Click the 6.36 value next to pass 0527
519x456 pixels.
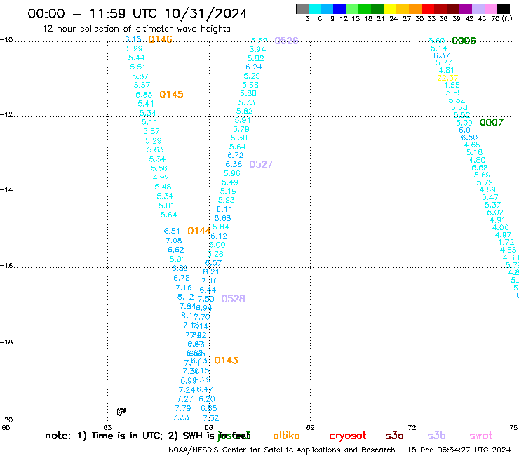pos(234,164)
